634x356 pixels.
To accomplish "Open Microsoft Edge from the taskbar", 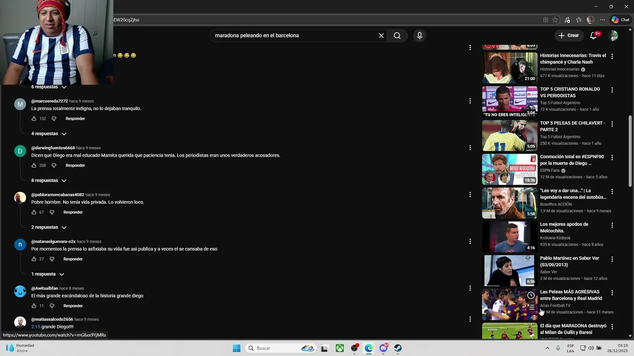I will [x=369, y=348].
